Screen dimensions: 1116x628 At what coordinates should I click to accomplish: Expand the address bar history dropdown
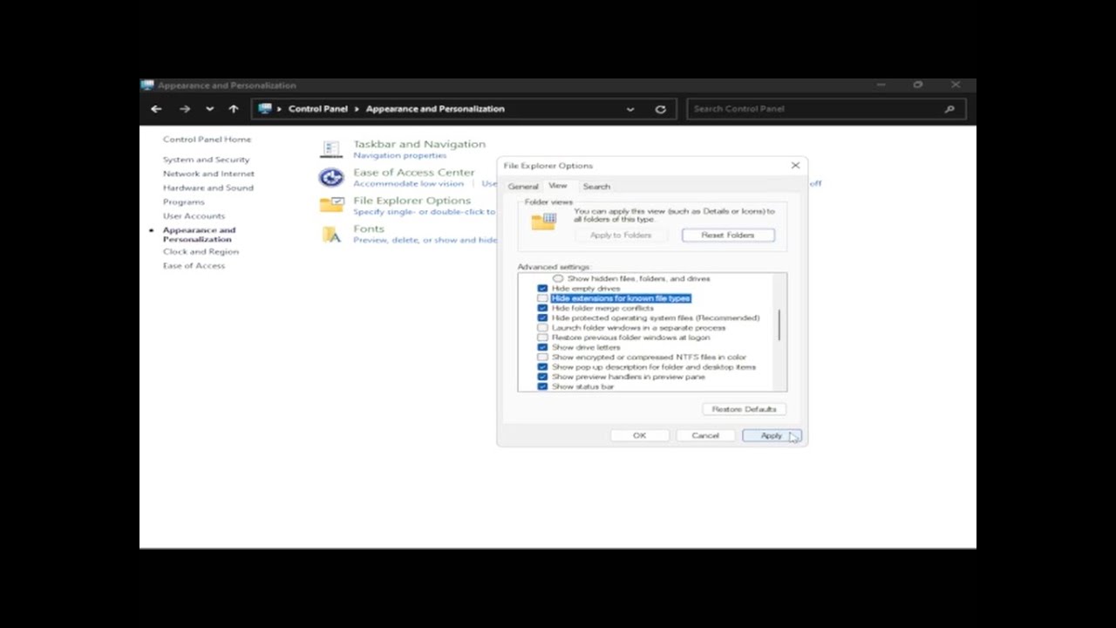coord(629,109)
